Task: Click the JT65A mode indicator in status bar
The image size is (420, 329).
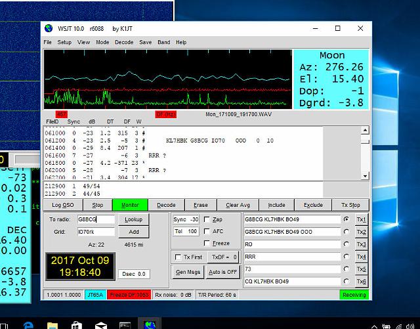Action: coord(95,295)
